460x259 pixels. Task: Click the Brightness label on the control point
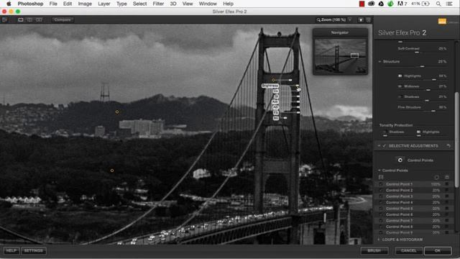(x=270, y=86)
